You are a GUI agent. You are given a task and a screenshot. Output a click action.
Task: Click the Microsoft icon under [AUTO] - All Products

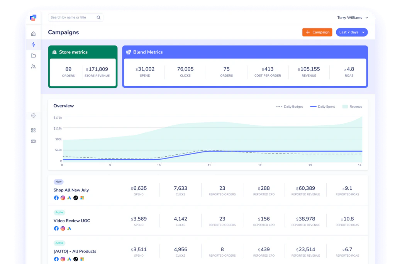coord(82,259)
